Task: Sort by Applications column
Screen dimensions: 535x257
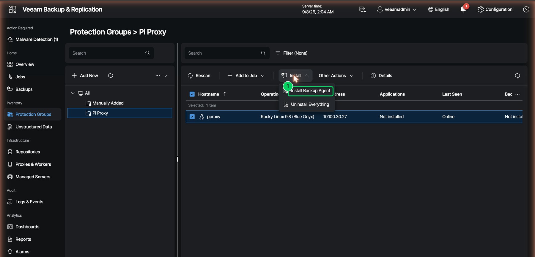Action: pyautogui.click(x=392, y=94)
